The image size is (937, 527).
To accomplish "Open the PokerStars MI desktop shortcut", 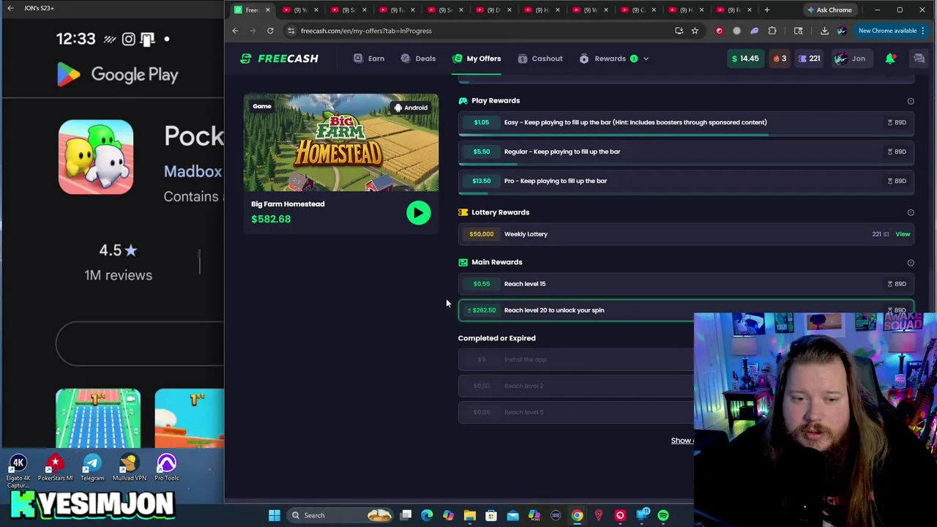I will pyautogui.click(x=55, y=468).
